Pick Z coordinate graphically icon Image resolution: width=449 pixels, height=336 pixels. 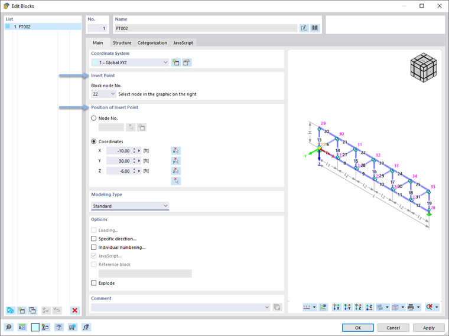(176, 171)
